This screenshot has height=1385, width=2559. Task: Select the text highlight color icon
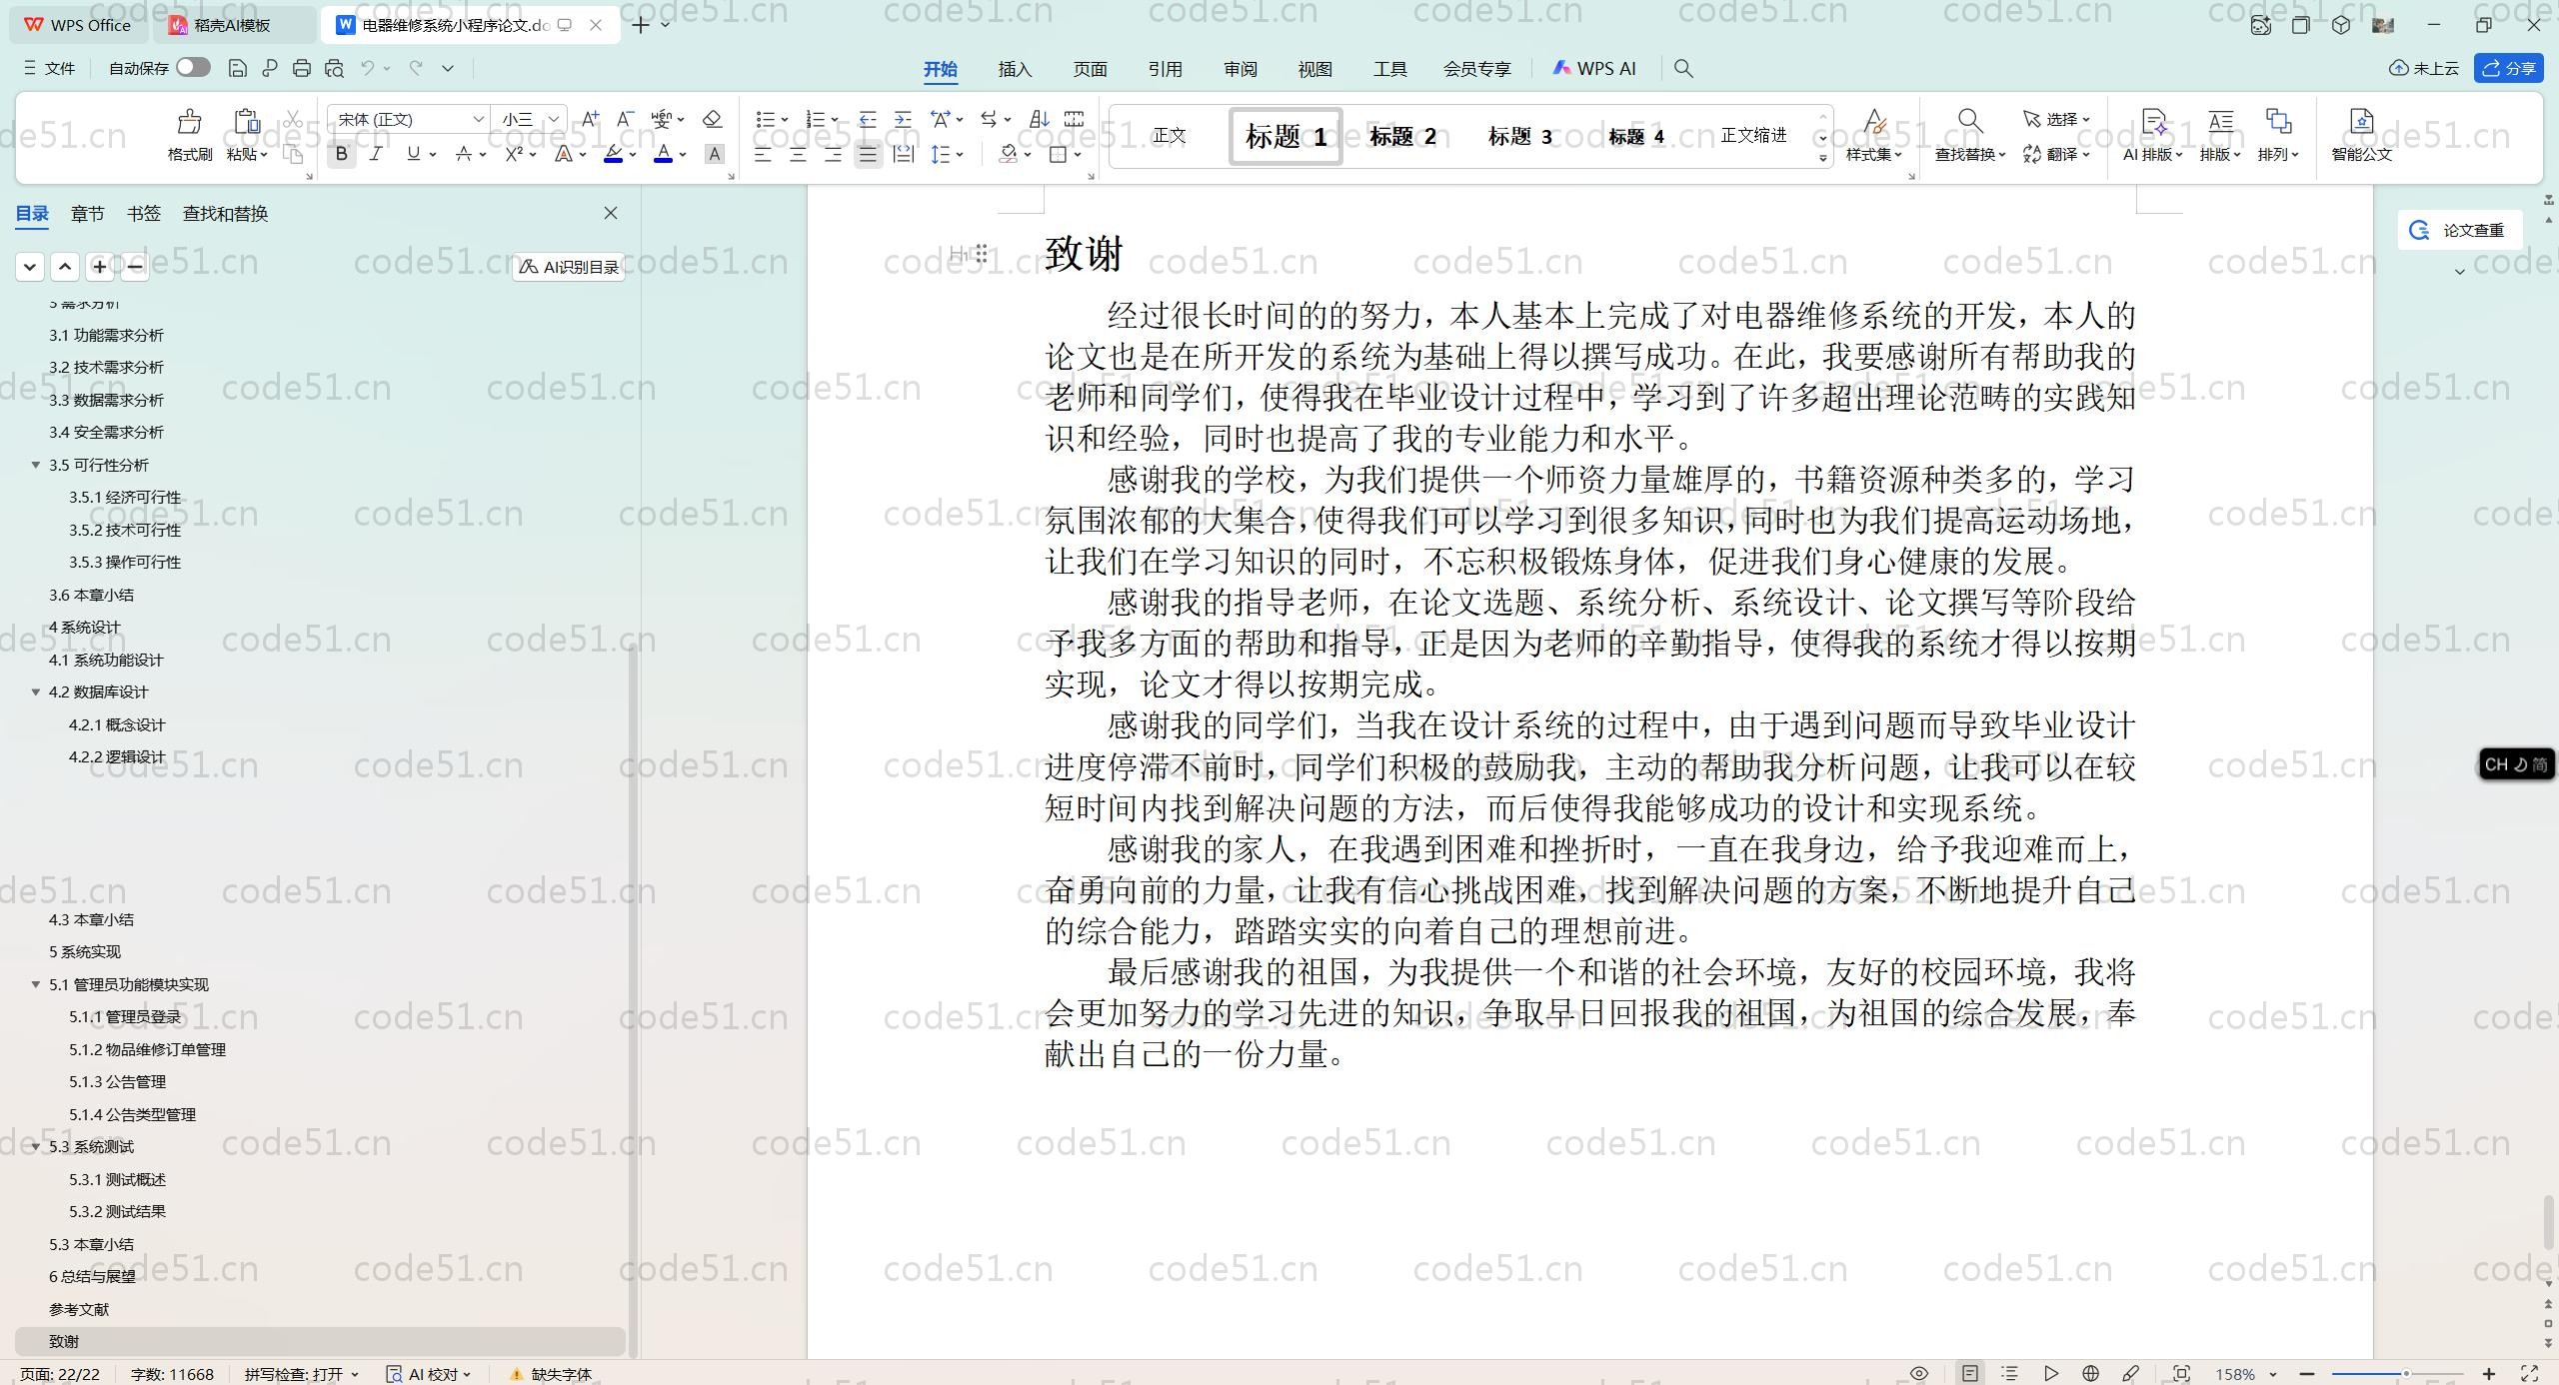pos(612,154)
